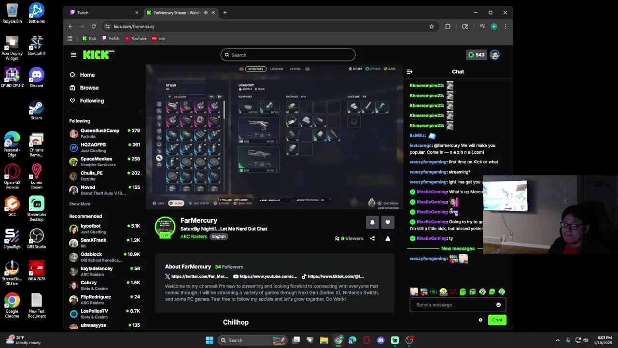
Task: Open Chrome three-dot menu
Action: [506, 27]
